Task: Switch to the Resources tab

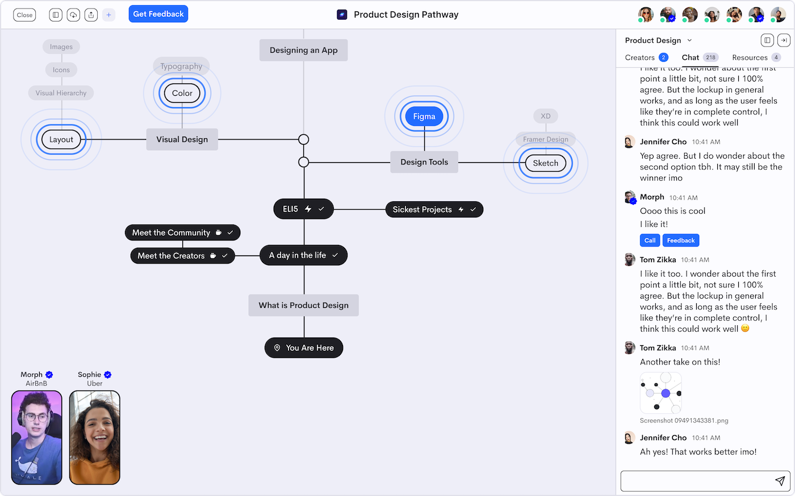Action: tap(756, 57)
